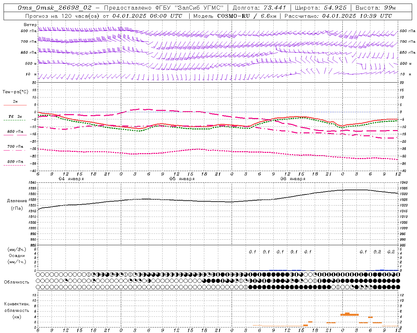Click the (мм/1ч.) precipitation unit label
417x333 pixels.
coord(17,262)
